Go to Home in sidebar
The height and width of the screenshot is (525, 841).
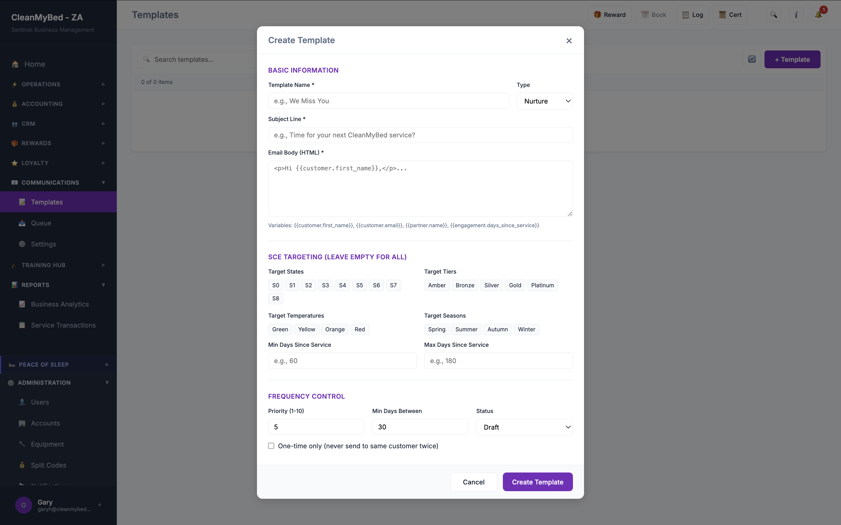tap(35, 64)
